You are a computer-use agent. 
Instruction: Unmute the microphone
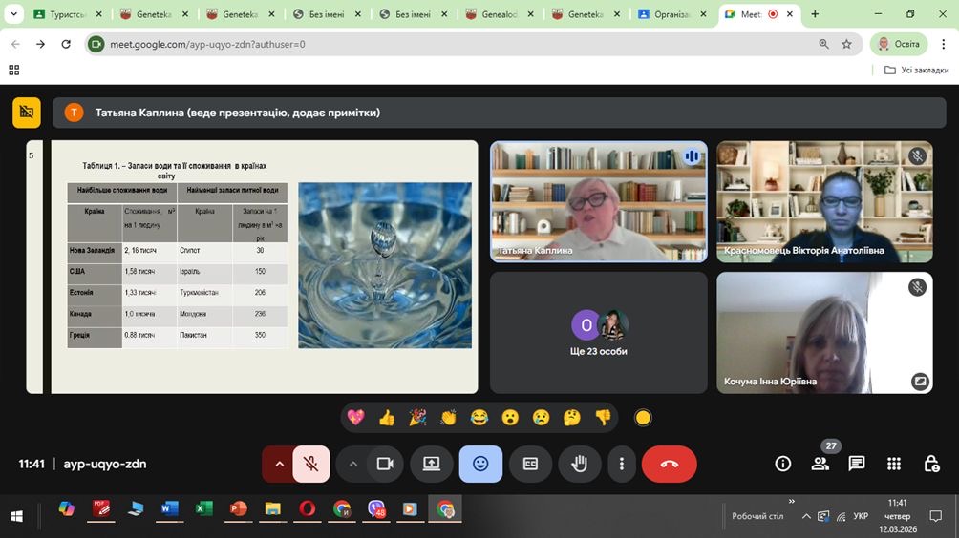pos(311,464)
